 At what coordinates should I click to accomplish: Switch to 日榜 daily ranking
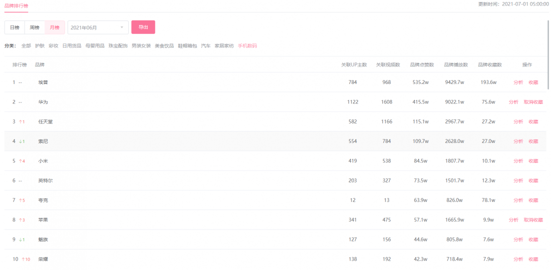point(15,27)
